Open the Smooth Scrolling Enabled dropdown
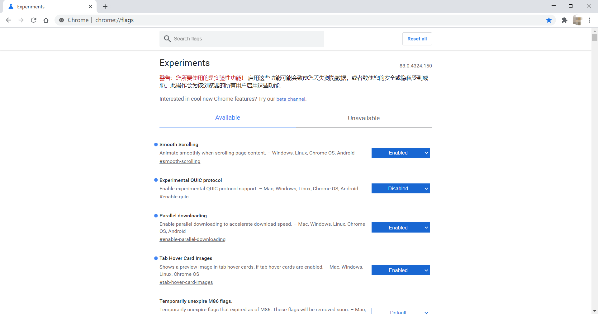The height and width of the screenshot is (314, 598). pyautogui.click(x=401, y=153)
